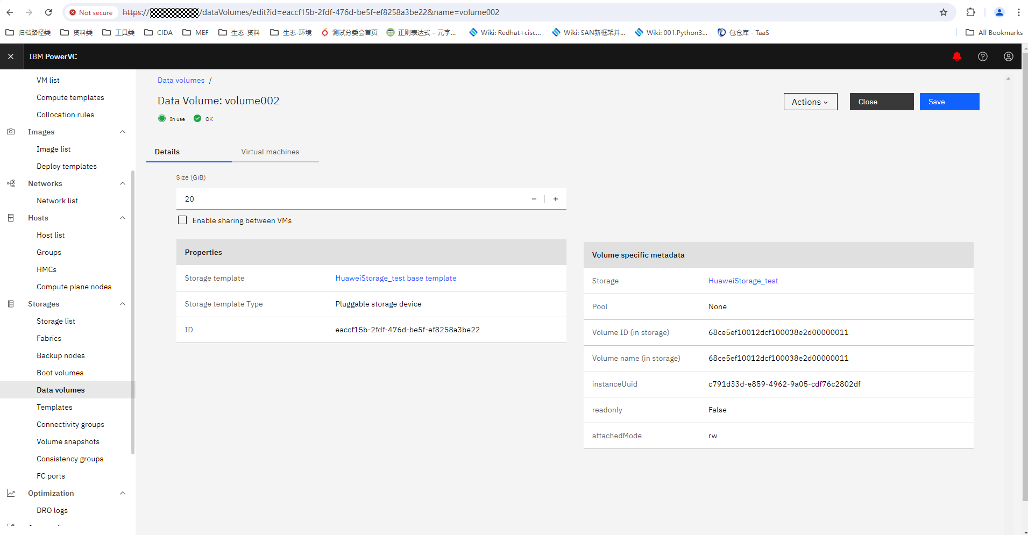This screenshot has height=535, width=1028.
Task: Open DRO logs in the sidebar
Action: [52, 510]
